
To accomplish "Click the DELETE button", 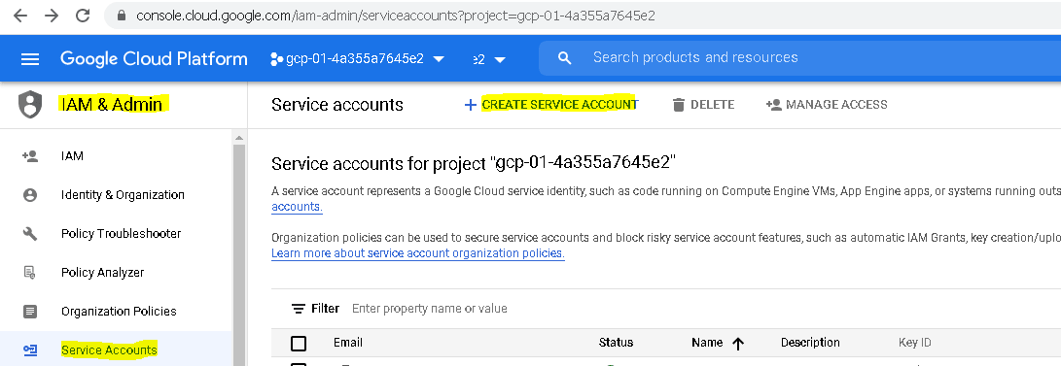I will 703,105.
